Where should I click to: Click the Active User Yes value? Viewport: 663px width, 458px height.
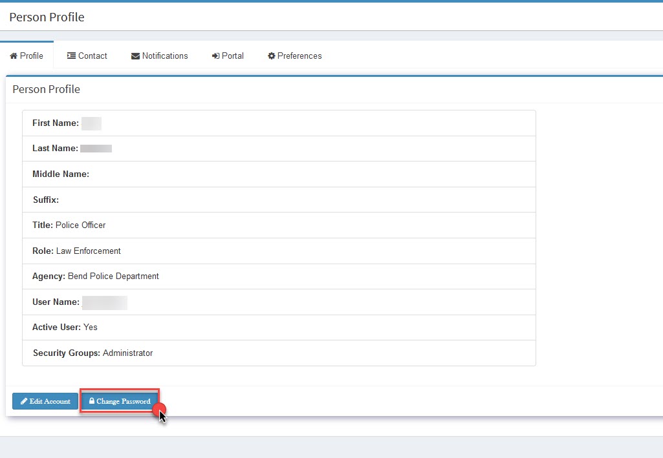(x=91, y=327)
